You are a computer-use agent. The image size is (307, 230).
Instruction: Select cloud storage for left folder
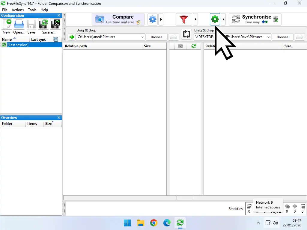point(174,37)
